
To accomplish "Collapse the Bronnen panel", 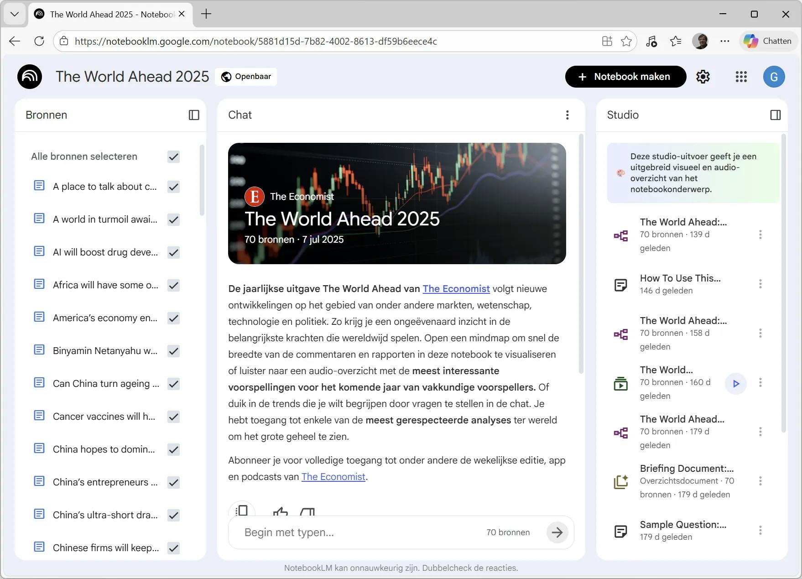I will (194, 115).
